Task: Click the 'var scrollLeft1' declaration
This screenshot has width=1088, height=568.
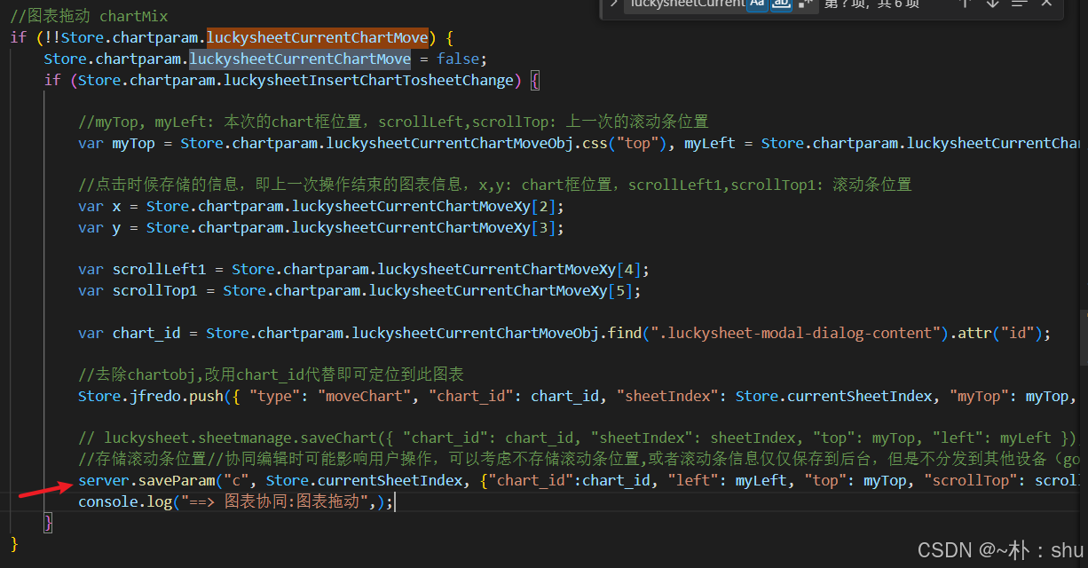Action: [x=364, y=269]
